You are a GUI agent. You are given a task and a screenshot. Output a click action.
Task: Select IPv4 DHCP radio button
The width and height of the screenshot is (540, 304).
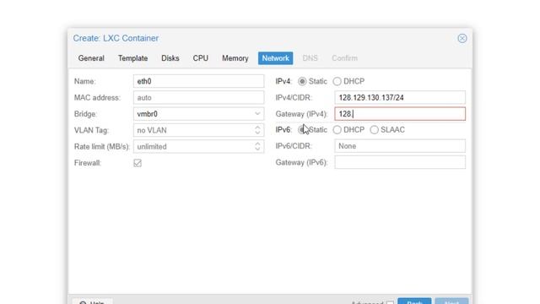[337, 81]
